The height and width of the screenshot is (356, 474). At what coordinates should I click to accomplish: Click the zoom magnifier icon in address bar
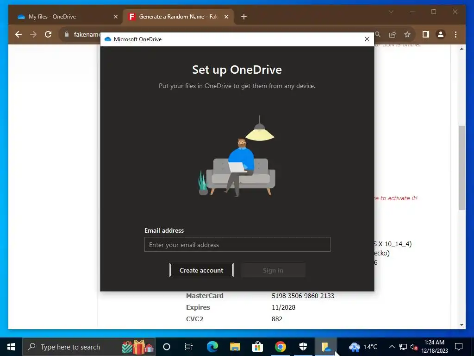click(378, 34)
